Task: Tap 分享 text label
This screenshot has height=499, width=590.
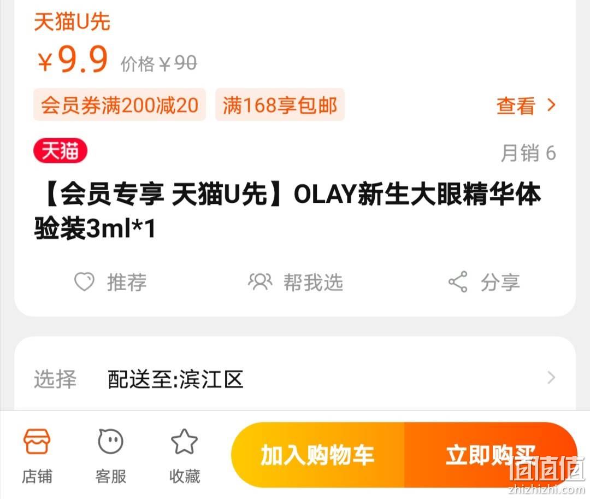Action: click(x=500, y=282)
